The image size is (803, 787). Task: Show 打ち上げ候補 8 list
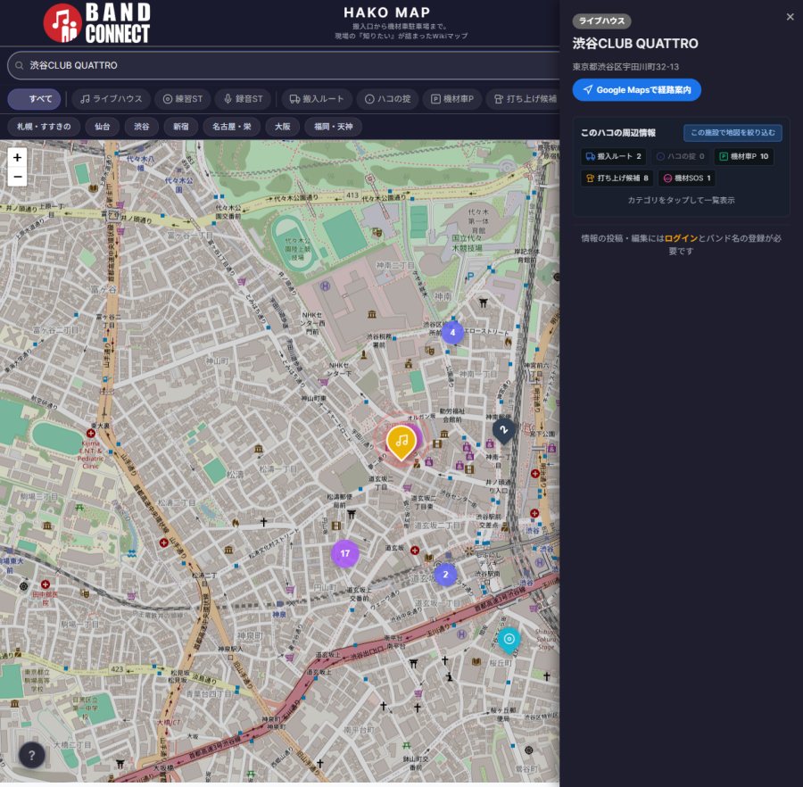tap(617, 178)
